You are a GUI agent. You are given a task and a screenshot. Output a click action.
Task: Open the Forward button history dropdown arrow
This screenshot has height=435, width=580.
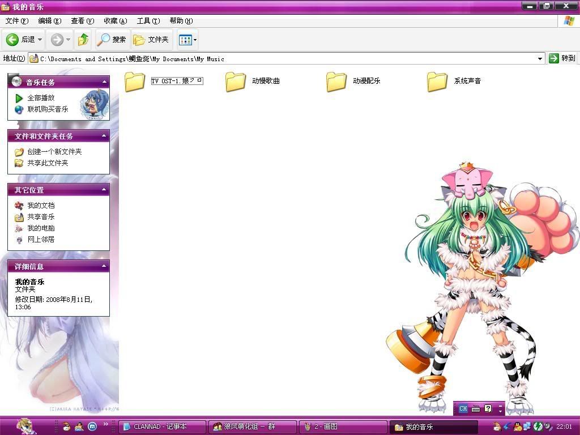(x=68, y=39)
